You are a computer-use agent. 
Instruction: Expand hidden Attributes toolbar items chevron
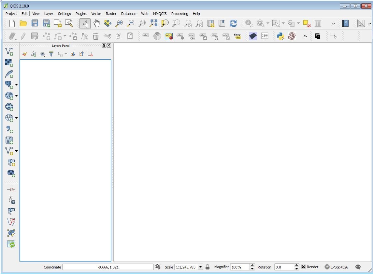pos(333,23)
